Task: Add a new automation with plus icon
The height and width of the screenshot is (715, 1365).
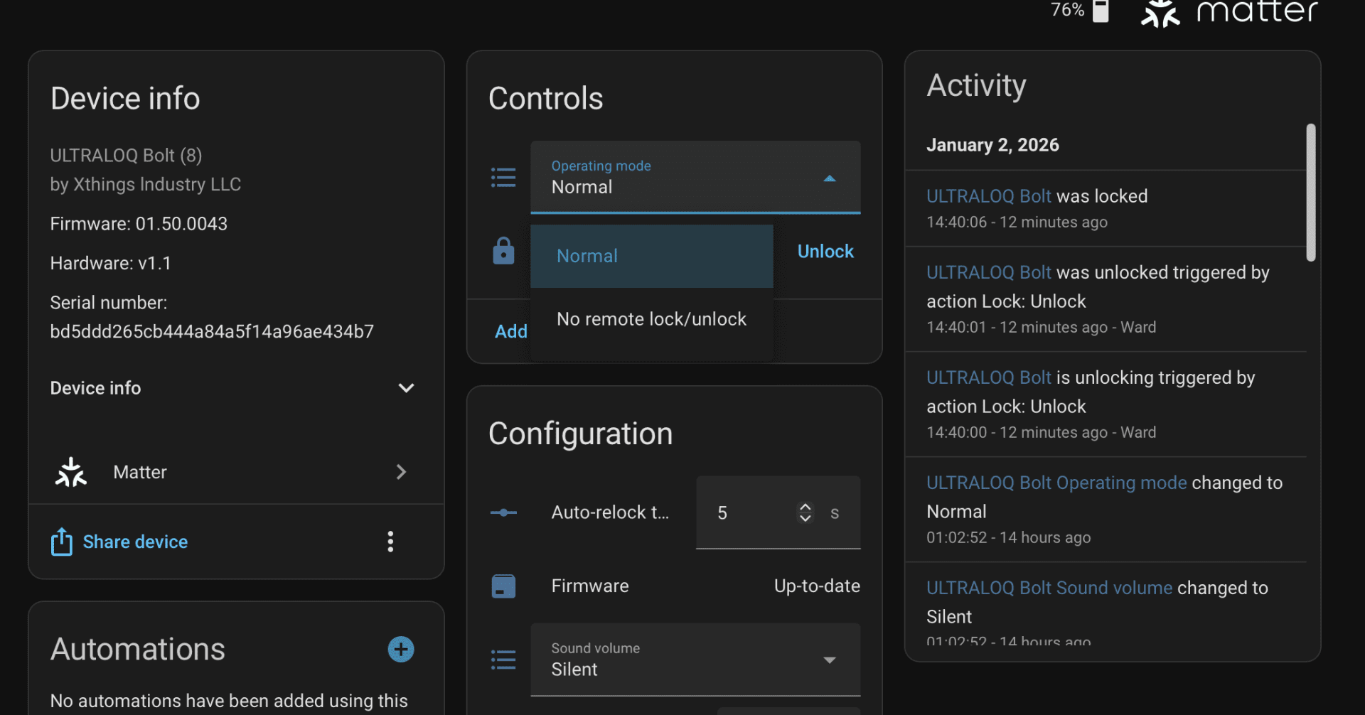Action: pos(401,649)
